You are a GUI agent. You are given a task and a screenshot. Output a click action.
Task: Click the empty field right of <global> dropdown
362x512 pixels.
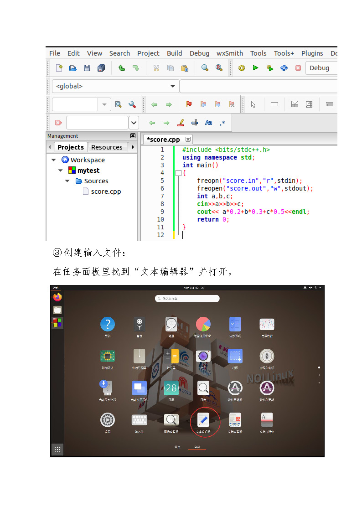click(x=259, y=86)
